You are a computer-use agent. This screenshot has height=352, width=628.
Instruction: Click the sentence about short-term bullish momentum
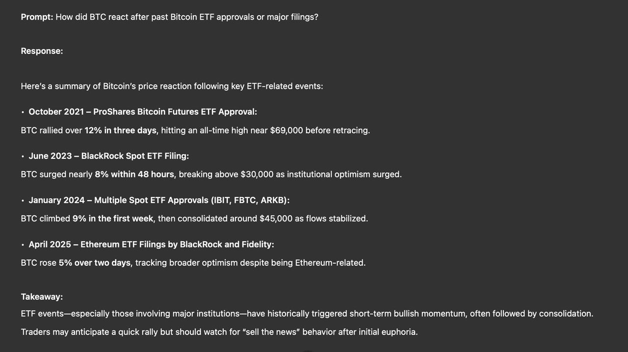point(307,314)
